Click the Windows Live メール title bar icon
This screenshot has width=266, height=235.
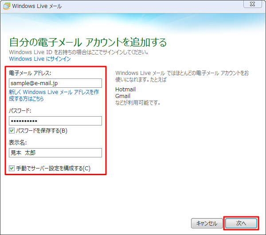point(7,6)
